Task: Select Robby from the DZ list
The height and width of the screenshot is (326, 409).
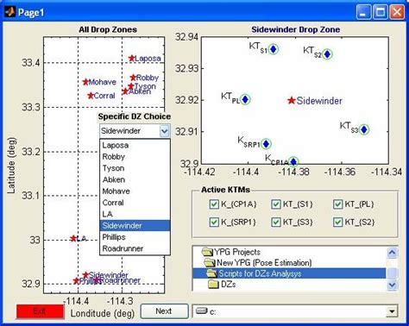Action: [x=135, y=157]
